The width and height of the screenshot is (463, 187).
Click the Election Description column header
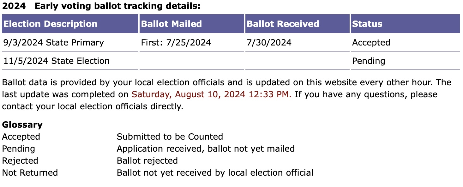click(x=70, y=24)
